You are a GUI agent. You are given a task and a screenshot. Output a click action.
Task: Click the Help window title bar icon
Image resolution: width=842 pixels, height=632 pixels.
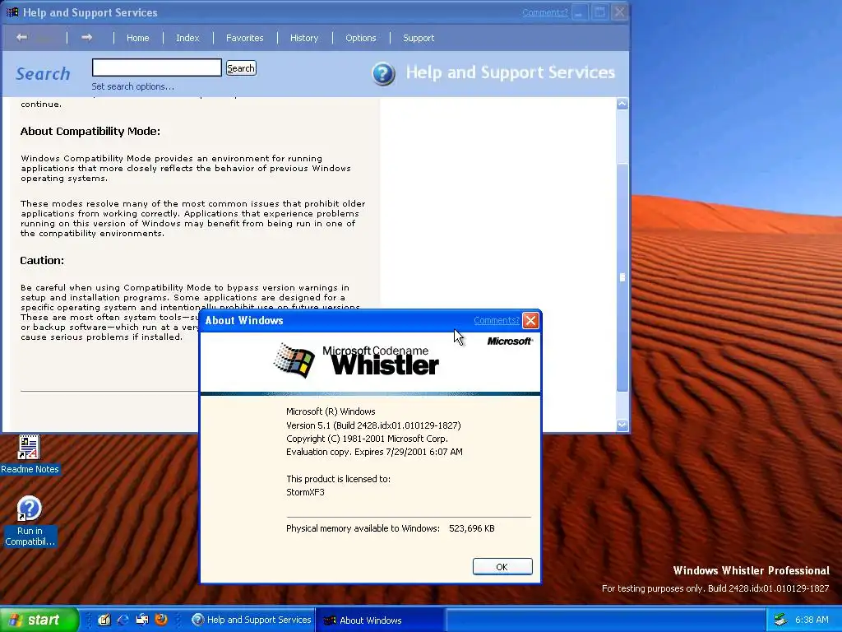coord(12,12)
